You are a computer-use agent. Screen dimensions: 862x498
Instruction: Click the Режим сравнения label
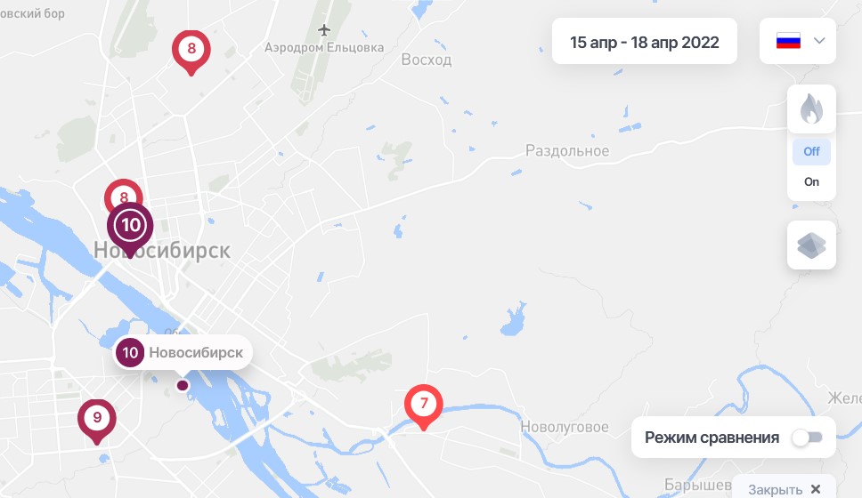coord(712,438)
